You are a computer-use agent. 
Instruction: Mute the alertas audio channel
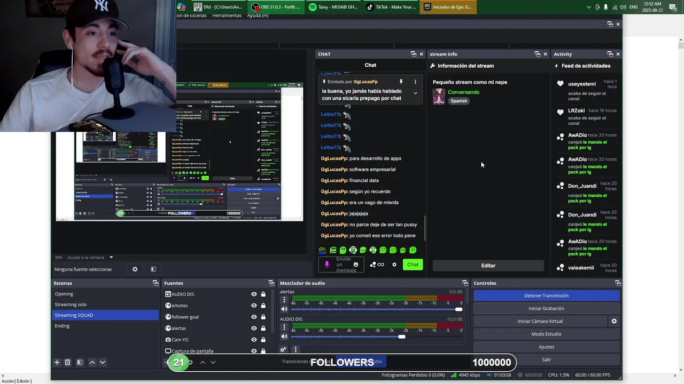pos(284,309)
